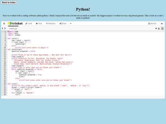Viewport: 166px width, 124px height.
Task: Click 'Just press enter once you've chosen' line
Action: click(x=45, y=80)
